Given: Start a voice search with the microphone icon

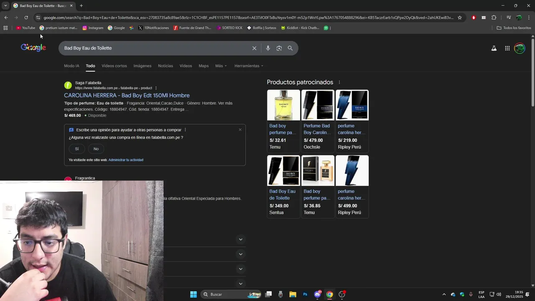Looking at the screenshot, I should click(268, 48).
